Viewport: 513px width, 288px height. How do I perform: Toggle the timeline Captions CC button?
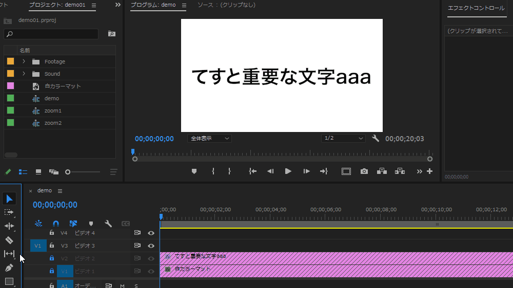(x=126, y=224)
